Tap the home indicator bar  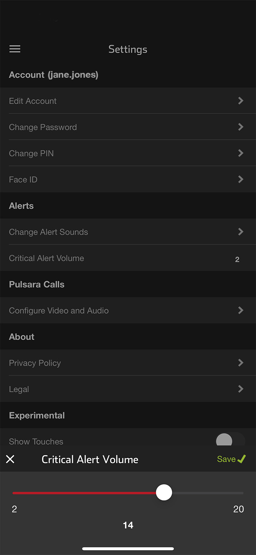(128, 549)
